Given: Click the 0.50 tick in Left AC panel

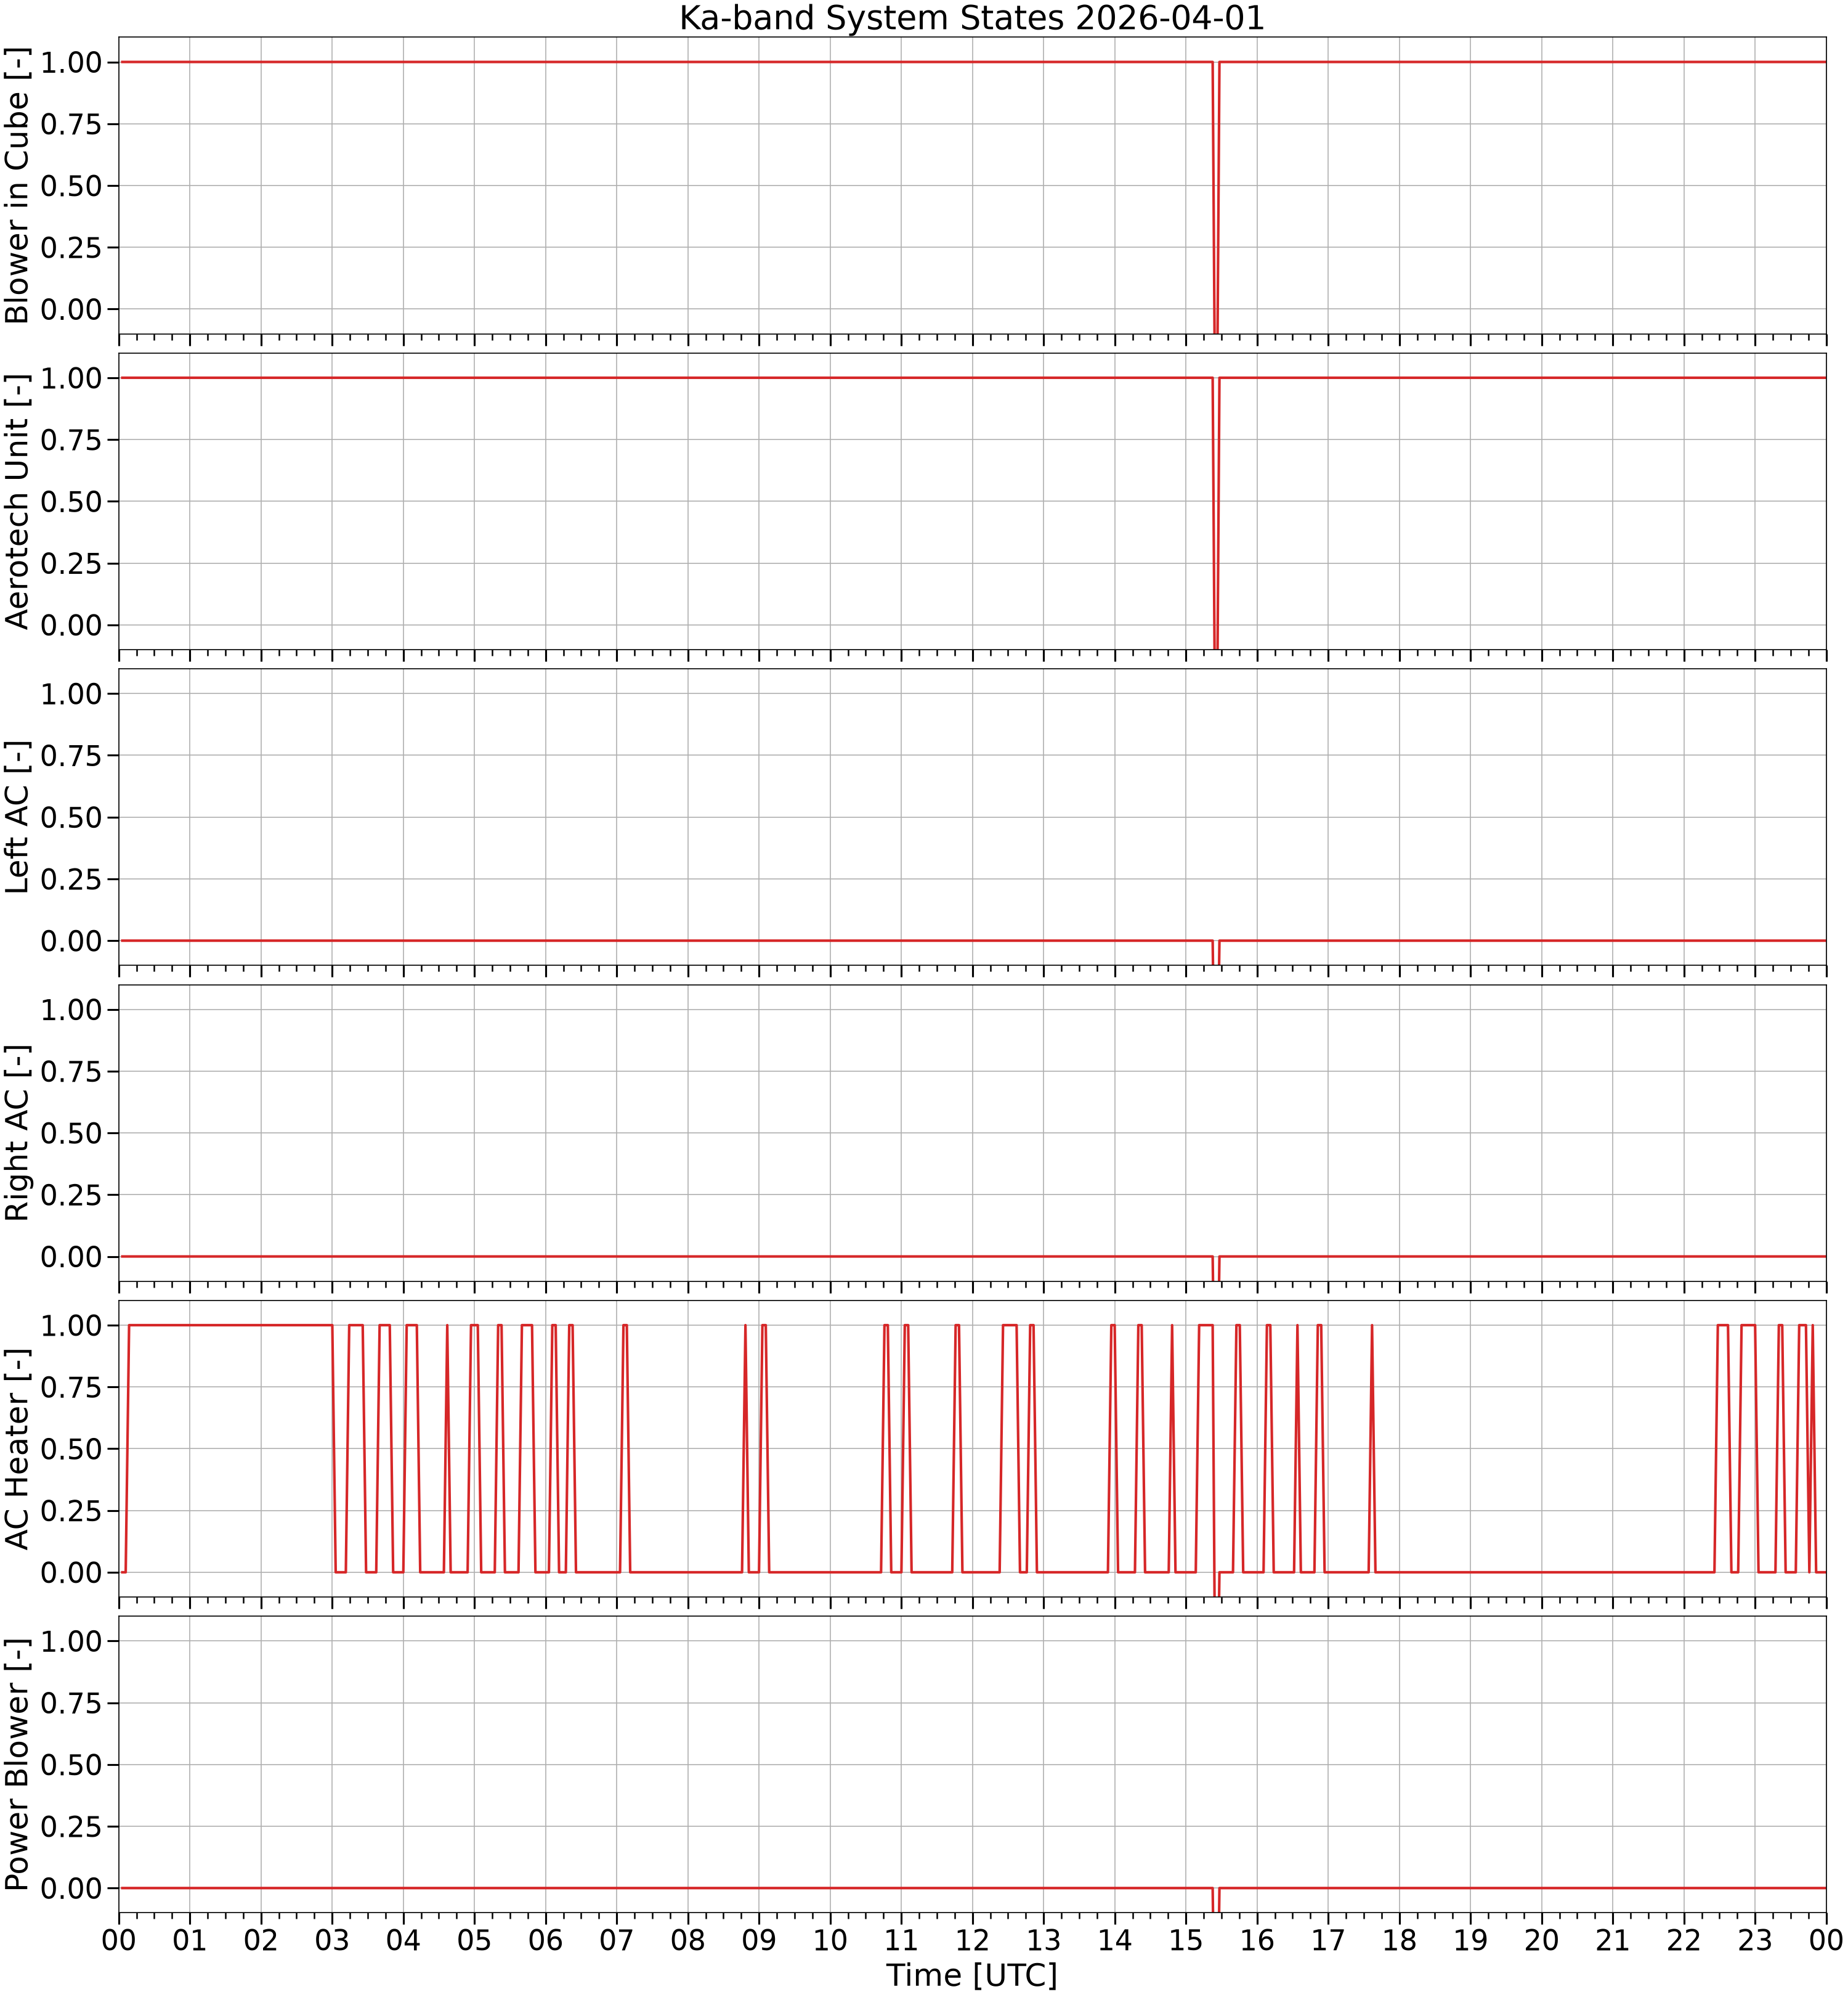Looking at the screenshot, I should click(x=71, y=817).
